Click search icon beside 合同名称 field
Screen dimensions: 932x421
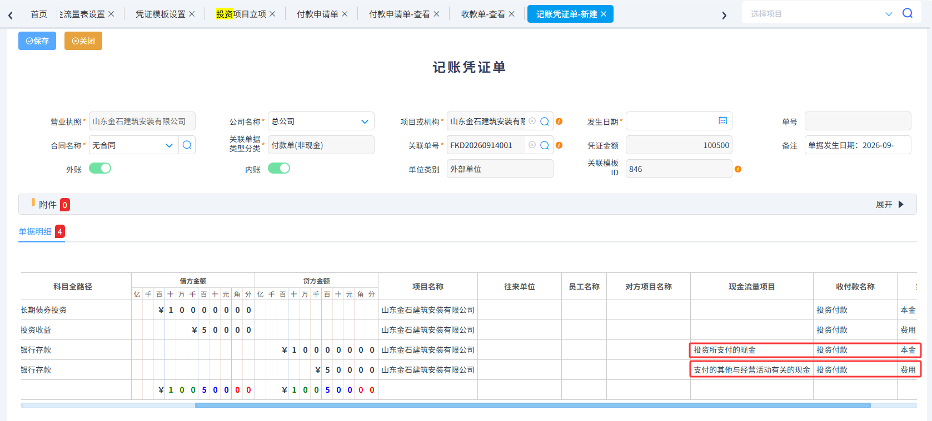tap(187, 145)
